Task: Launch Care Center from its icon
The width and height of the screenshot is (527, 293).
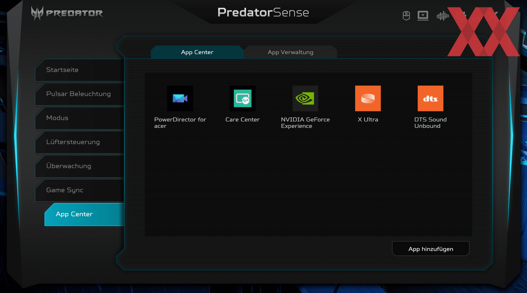Action: point(243,98)
